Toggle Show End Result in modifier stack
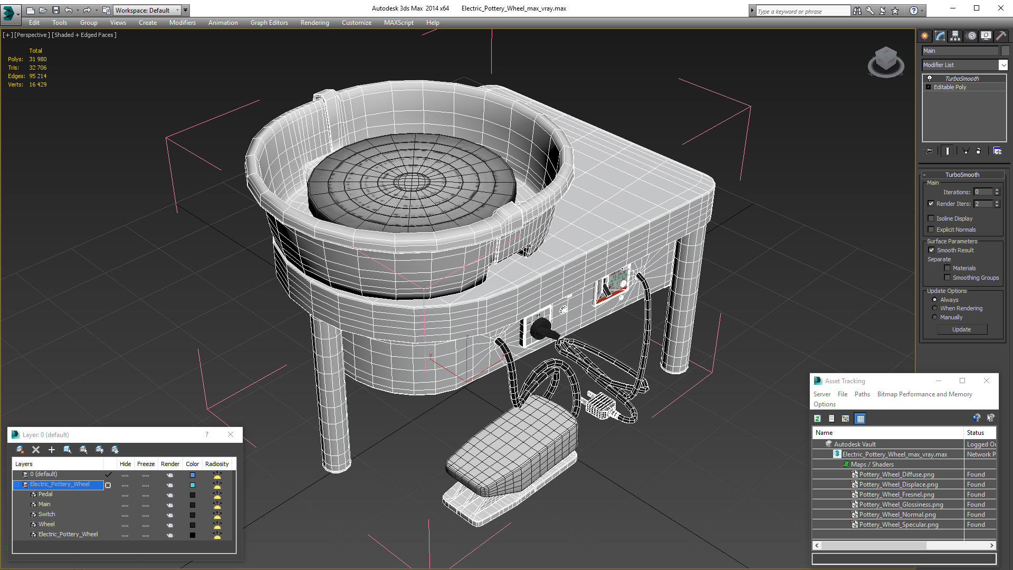 click(x=948, y=151)
